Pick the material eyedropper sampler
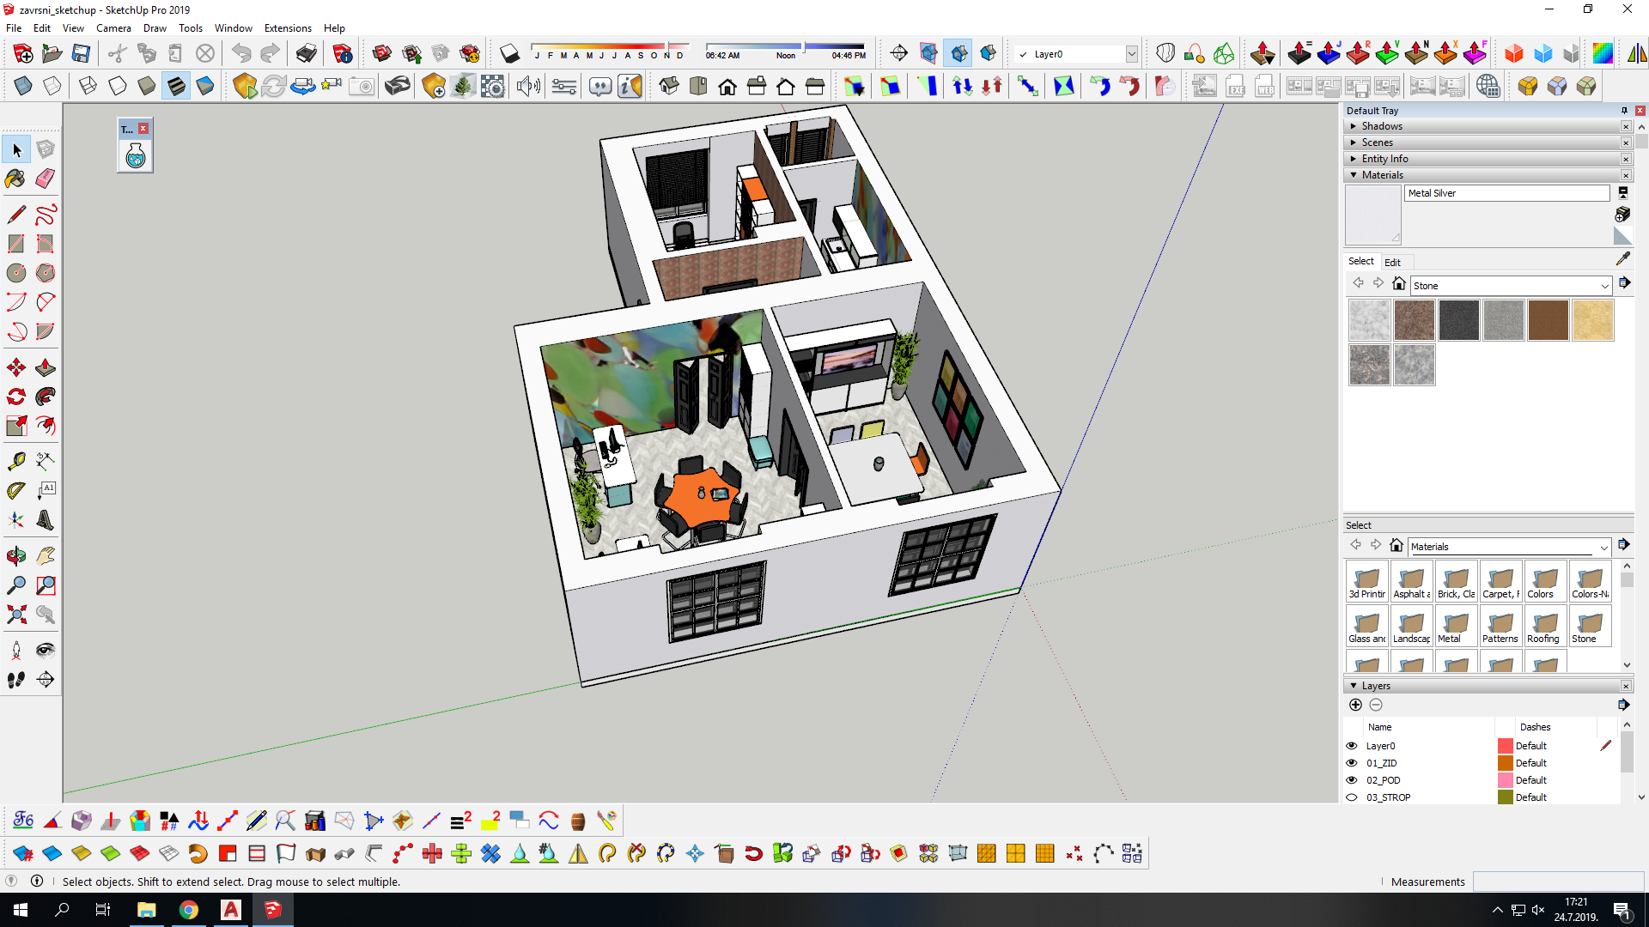1649x927 pixels. pyautogui.click(x=1622, y=258)
